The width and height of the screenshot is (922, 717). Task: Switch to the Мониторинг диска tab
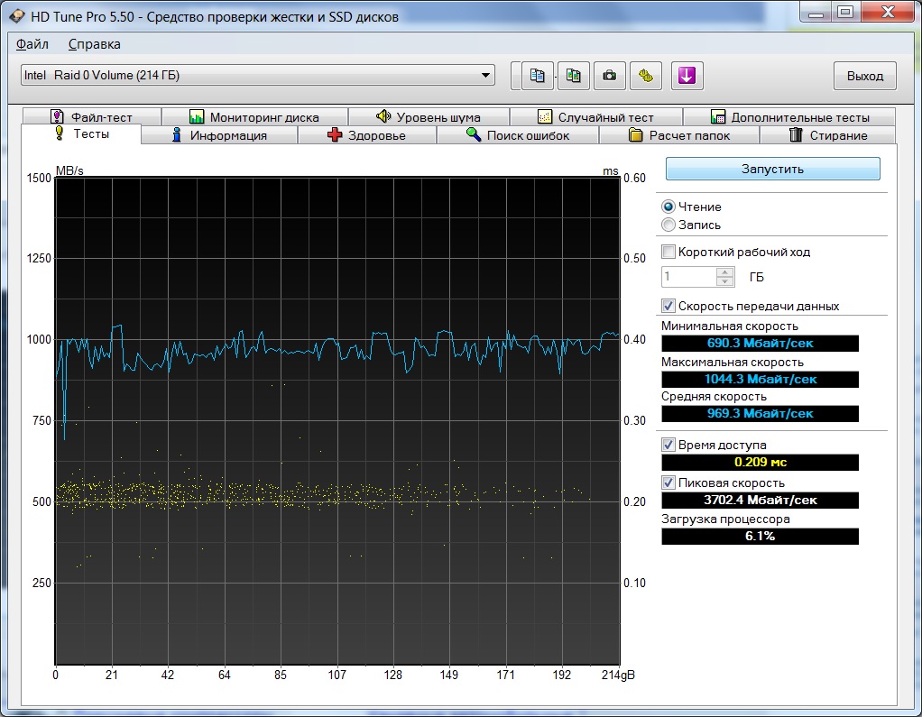[254, 116]
